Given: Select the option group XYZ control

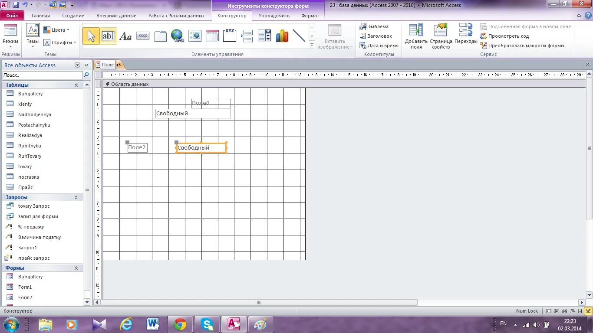Looking at the screenshot, I should (230, 36).
